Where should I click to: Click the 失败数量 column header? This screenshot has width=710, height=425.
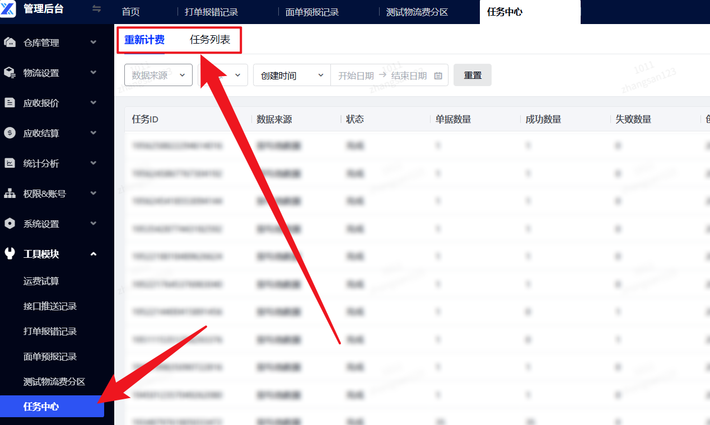click(x=633, y=119)
